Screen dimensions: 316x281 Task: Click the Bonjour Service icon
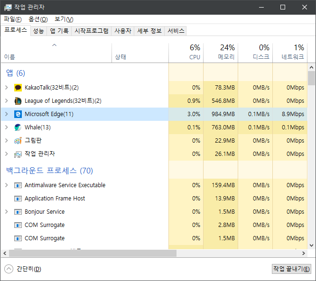point(18,212)
